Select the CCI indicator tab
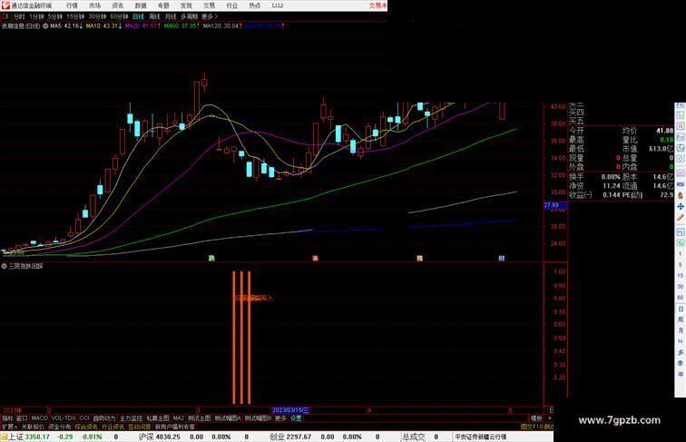 point(84,418)
